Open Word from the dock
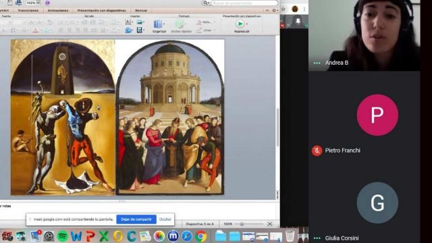 pyautogui.click(x=76, y=236)
